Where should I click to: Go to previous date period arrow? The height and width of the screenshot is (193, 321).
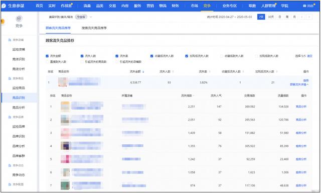[x=302, y=17]
